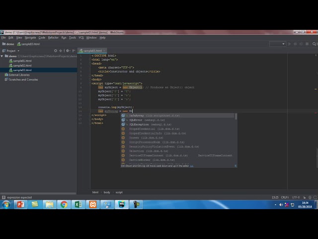This screenshot has width=318, height=239.
Task: Click the background tasks icon in status bar
Action: click(x=315, y=197)
